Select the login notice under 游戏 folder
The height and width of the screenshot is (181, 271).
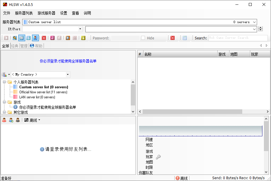(x=47, y=107)
